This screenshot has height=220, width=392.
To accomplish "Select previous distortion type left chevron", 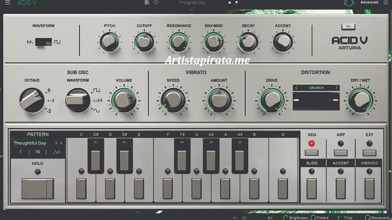I will pyautogui.click(x=296, y=87).
